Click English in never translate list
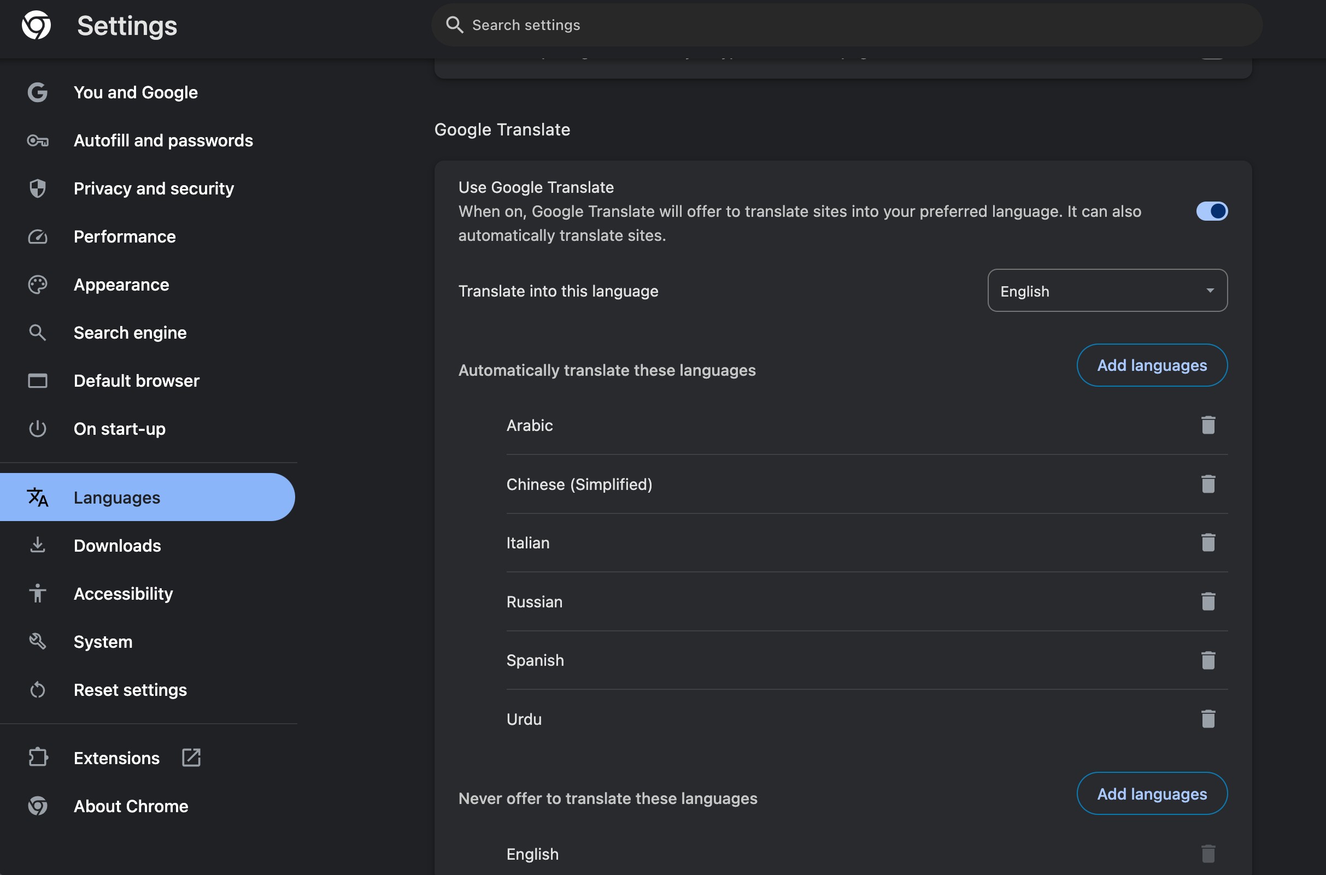 pos(532,854)
